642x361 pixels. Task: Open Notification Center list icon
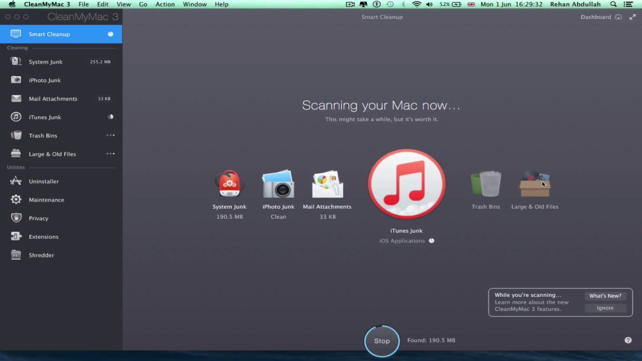coord(628,4)
